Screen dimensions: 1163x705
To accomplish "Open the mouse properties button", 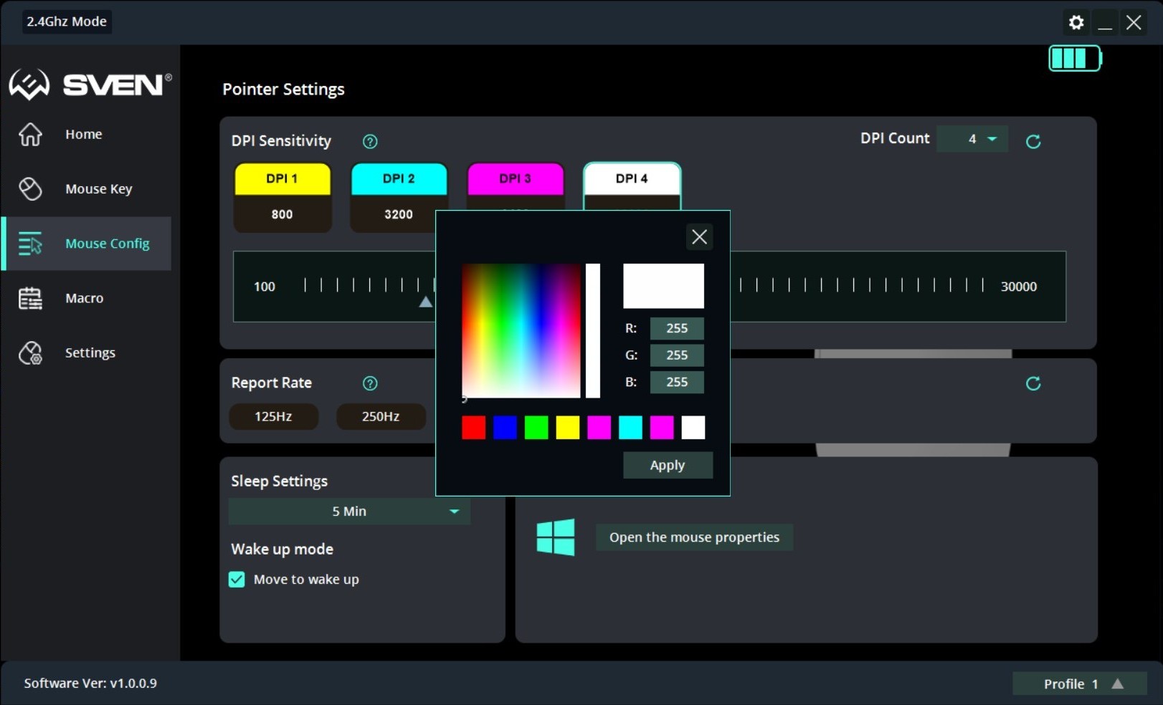I will click(694, 537).
